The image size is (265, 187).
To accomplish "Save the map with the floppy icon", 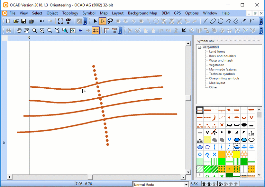I will pos(23,21).
